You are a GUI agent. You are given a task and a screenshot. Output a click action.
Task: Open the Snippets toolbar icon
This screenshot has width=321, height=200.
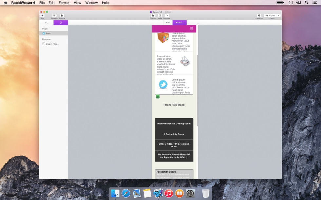point(167,15)
